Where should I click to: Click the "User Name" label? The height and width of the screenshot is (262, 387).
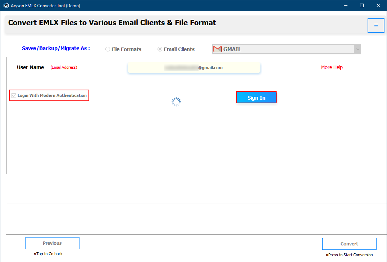point(30,67)
